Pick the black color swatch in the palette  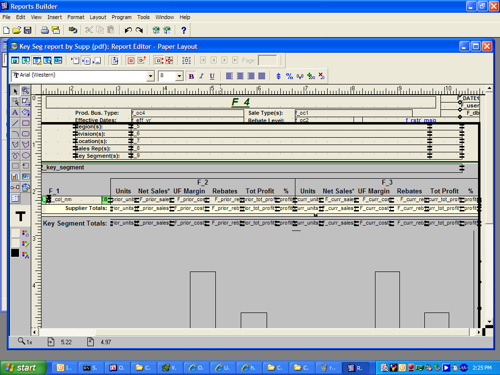pyautogui.click(x=14, y=252)
